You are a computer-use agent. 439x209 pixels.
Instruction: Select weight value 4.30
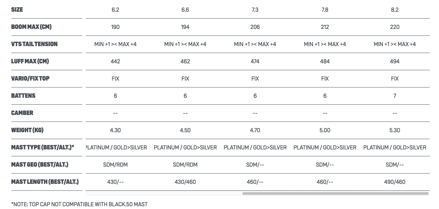tap(115, 130)
